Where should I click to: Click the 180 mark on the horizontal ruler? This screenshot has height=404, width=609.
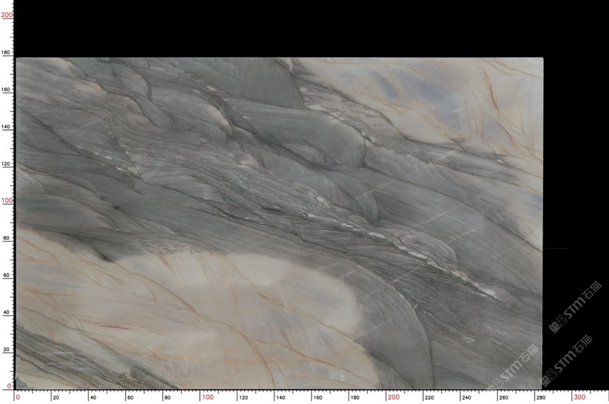pos(354,397)
